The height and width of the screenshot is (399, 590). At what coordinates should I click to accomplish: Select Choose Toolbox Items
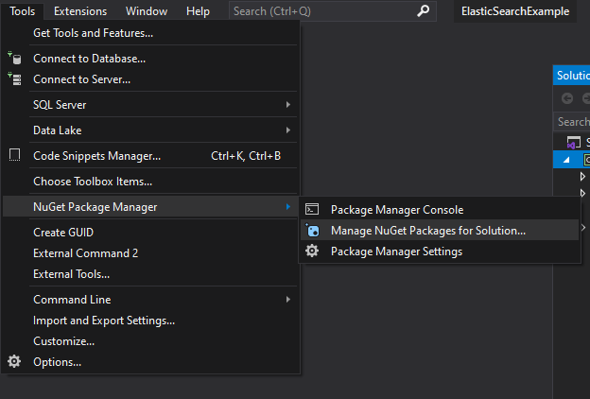pos(150,182)
